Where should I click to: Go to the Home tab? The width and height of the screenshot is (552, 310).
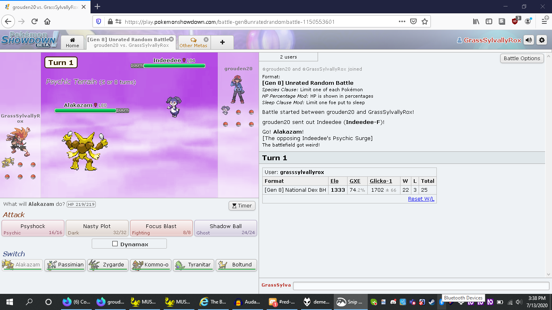[x=72, y=42]
